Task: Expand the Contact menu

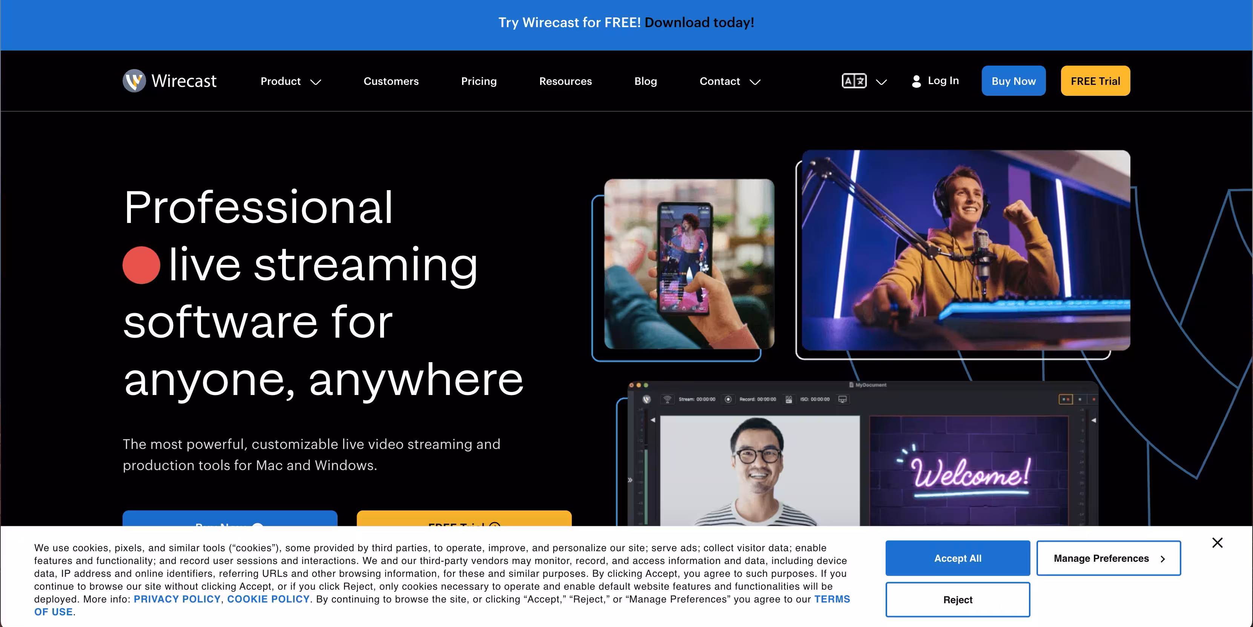Action: coord(729,81)
